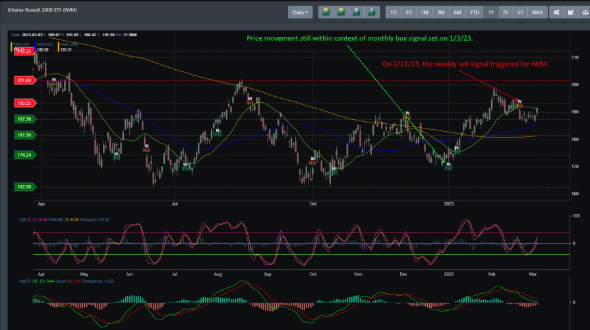Click the SMA (20) green legend swatch
590x330 pixels.
point(11,47)
